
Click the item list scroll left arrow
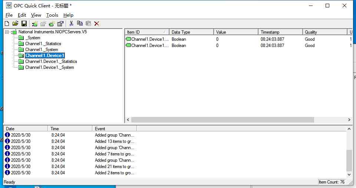(128, 120)
